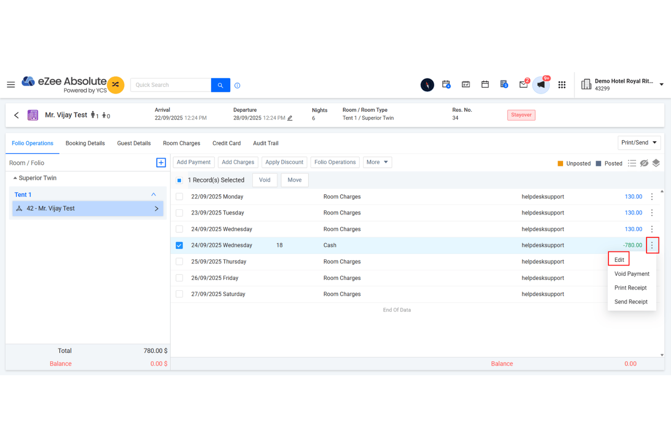The image size is (671, 447).
Task: Switch to list view icon
Action: tap(632, 163)
